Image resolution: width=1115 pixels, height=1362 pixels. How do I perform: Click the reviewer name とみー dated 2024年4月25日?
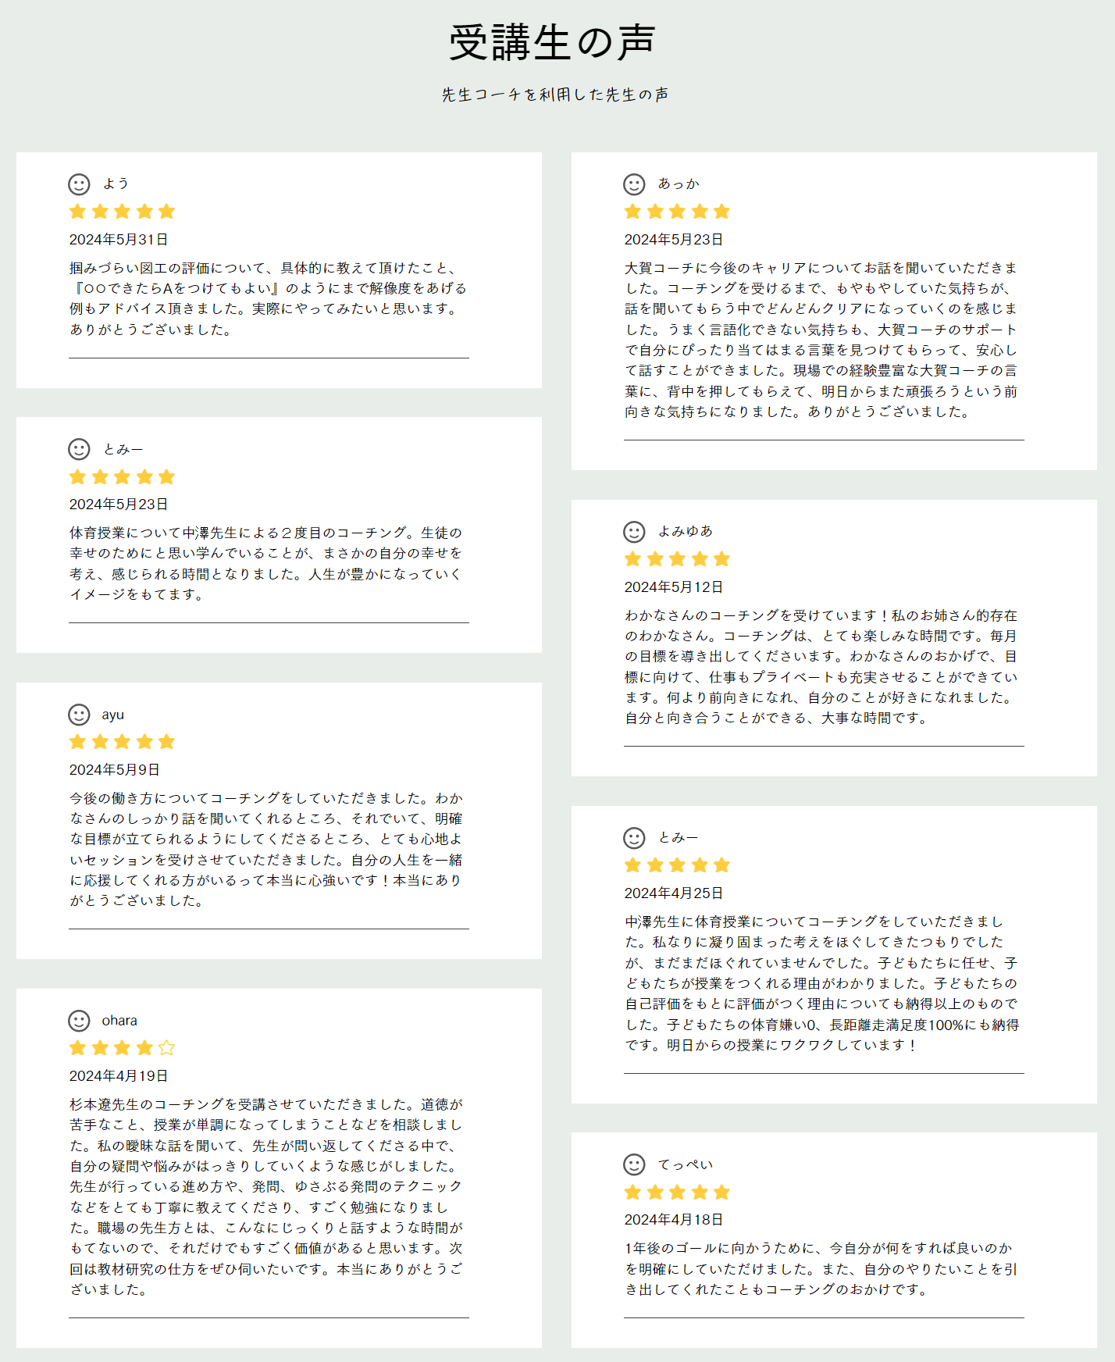click(678, 838)
